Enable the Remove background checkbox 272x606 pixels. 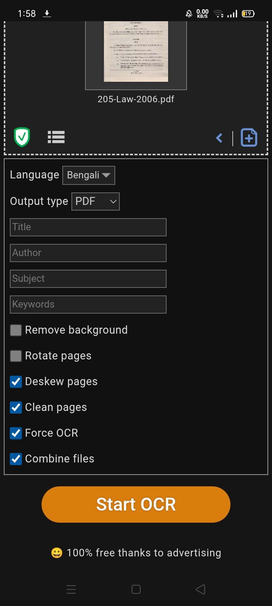click(x=16, y=330)
